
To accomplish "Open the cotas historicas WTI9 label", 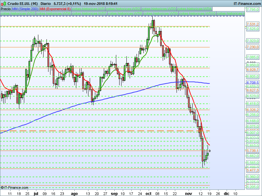I will pyautogui.click(x=161, y=14).
